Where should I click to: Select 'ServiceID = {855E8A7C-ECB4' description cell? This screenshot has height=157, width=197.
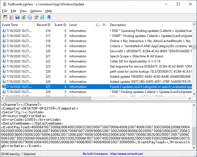[x=151, y=51]
